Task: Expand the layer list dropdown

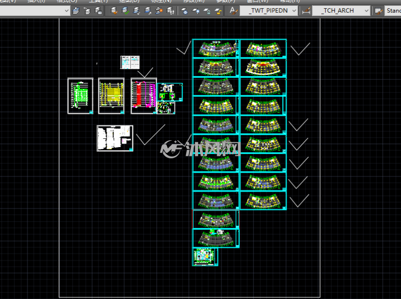Action: pyautogui.click(x=67, y=11)
